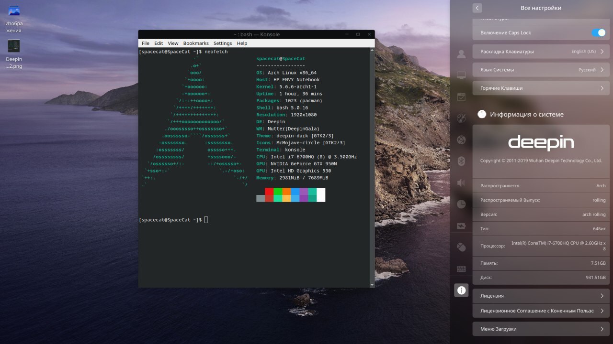
Task: Open the Accounts section in the settings sidebar
Action: (461, 54)
